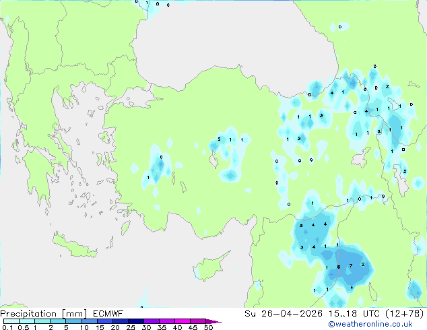427x330 pixels.
Task: Click the legend label '30'
Action: point(146,327)
